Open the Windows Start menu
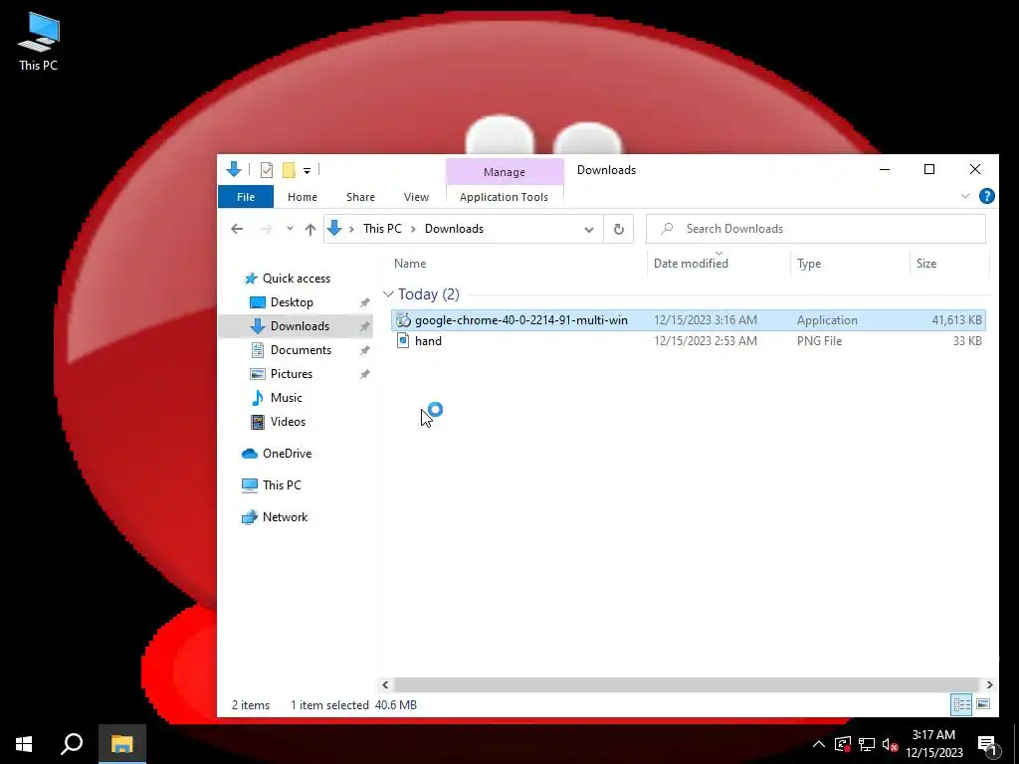 click(24, 744)
